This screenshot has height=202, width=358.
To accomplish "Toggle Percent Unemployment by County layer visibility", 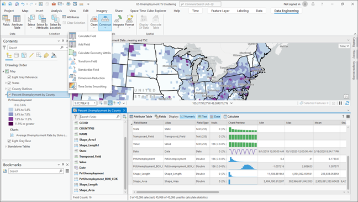I will [x=9, y=95].
